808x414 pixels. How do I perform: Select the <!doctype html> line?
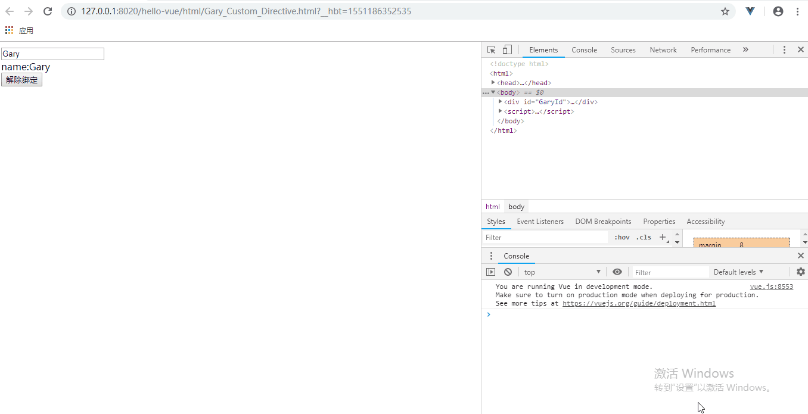(x=519, y=64)
